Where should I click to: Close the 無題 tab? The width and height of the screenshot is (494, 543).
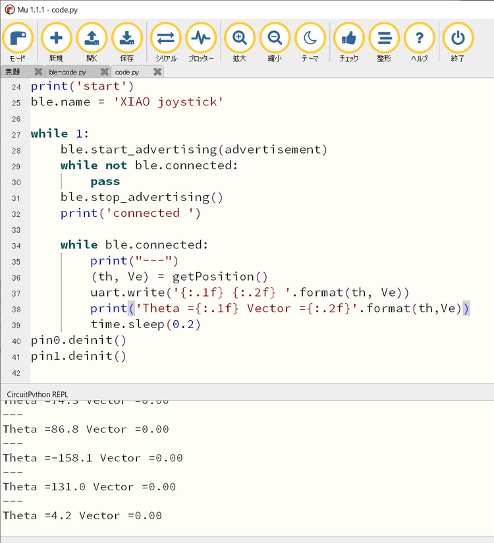(x=38, y=72)
